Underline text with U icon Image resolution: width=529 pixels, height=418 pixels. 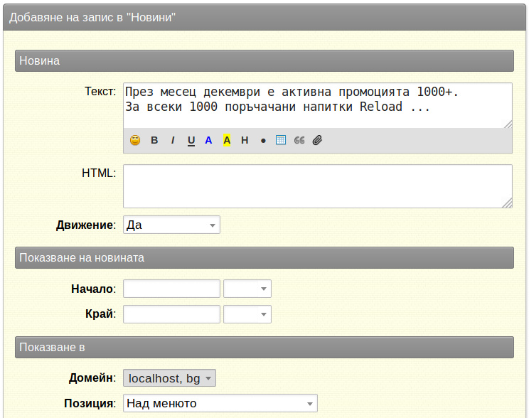coord(191,140)
